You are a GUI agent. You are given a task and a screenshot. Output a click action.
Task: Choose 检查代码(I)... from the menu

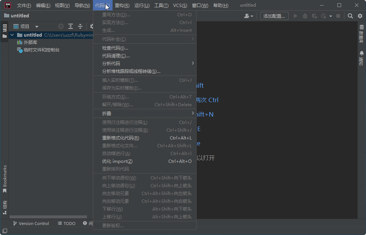145,48
